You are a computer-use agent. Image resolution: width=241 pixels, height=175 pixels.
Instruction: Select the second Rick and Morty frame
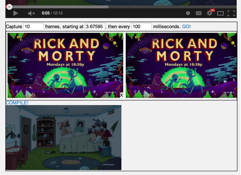tap(181, 65)
